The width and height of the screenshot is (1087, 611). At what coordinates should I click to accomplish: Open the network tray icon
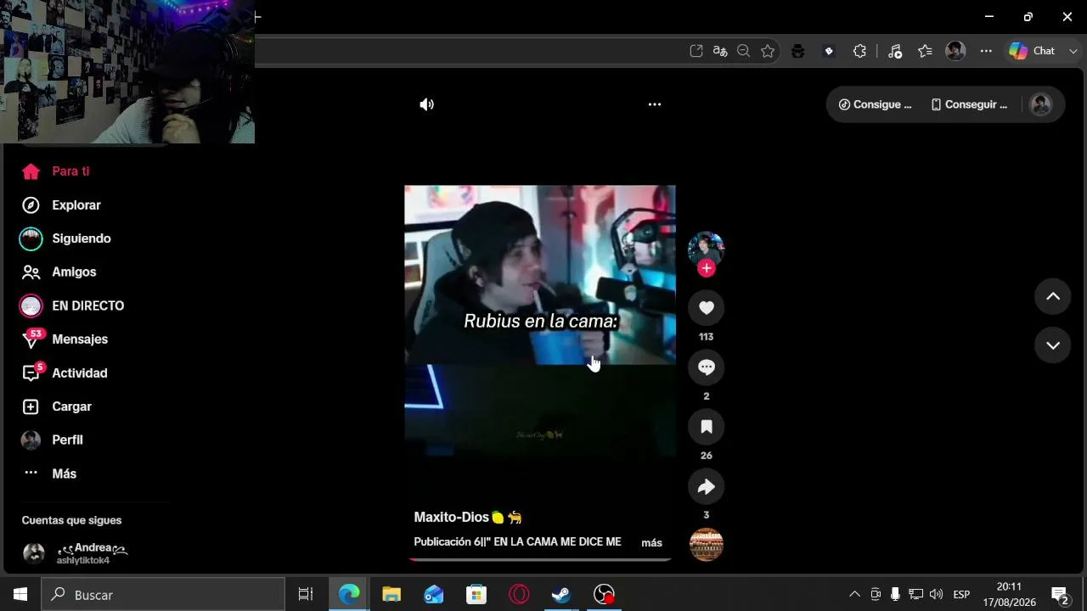click(x=915, y=594)
